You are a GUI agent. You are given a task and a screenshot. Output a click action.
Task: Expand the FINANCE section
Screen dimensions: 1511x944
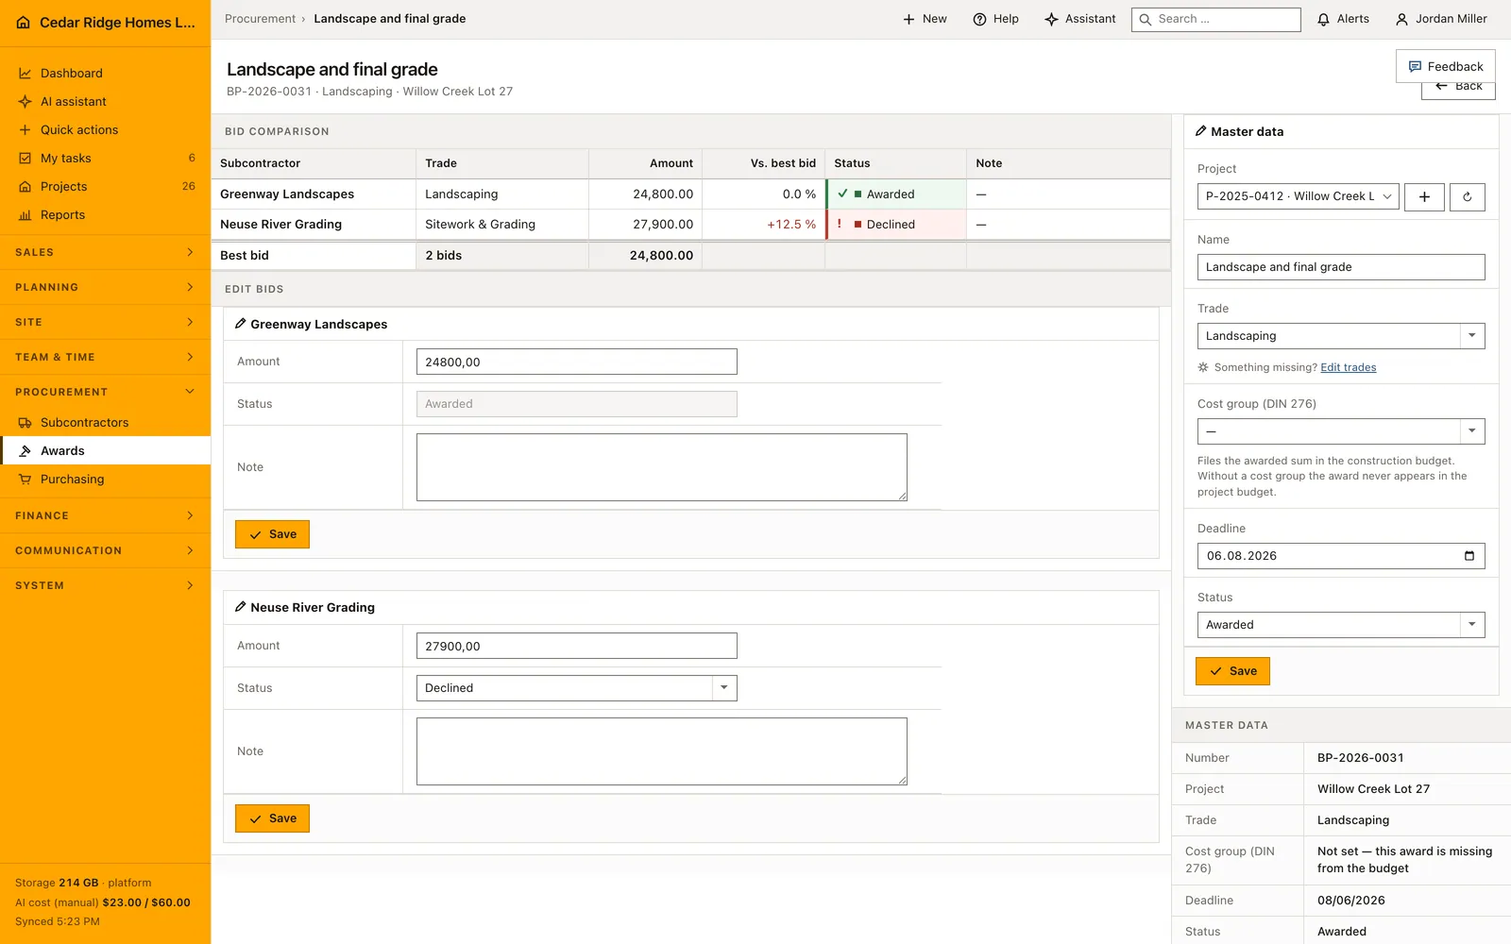click(x=105, y=515)
